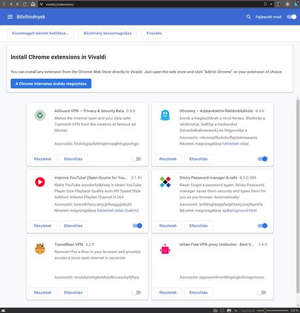Click Eltávolítás for Sticky Password
300x313 pixels.
tap(198, 226)
